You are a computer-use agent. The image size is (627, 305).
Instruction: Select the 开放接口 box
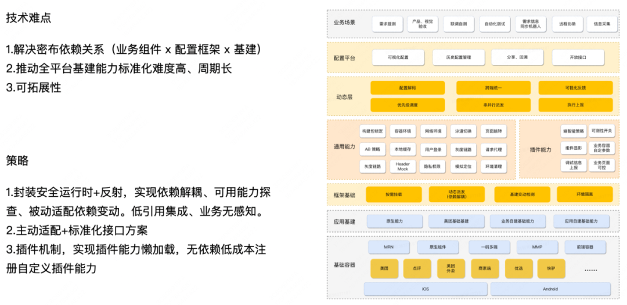pos(578,57)
